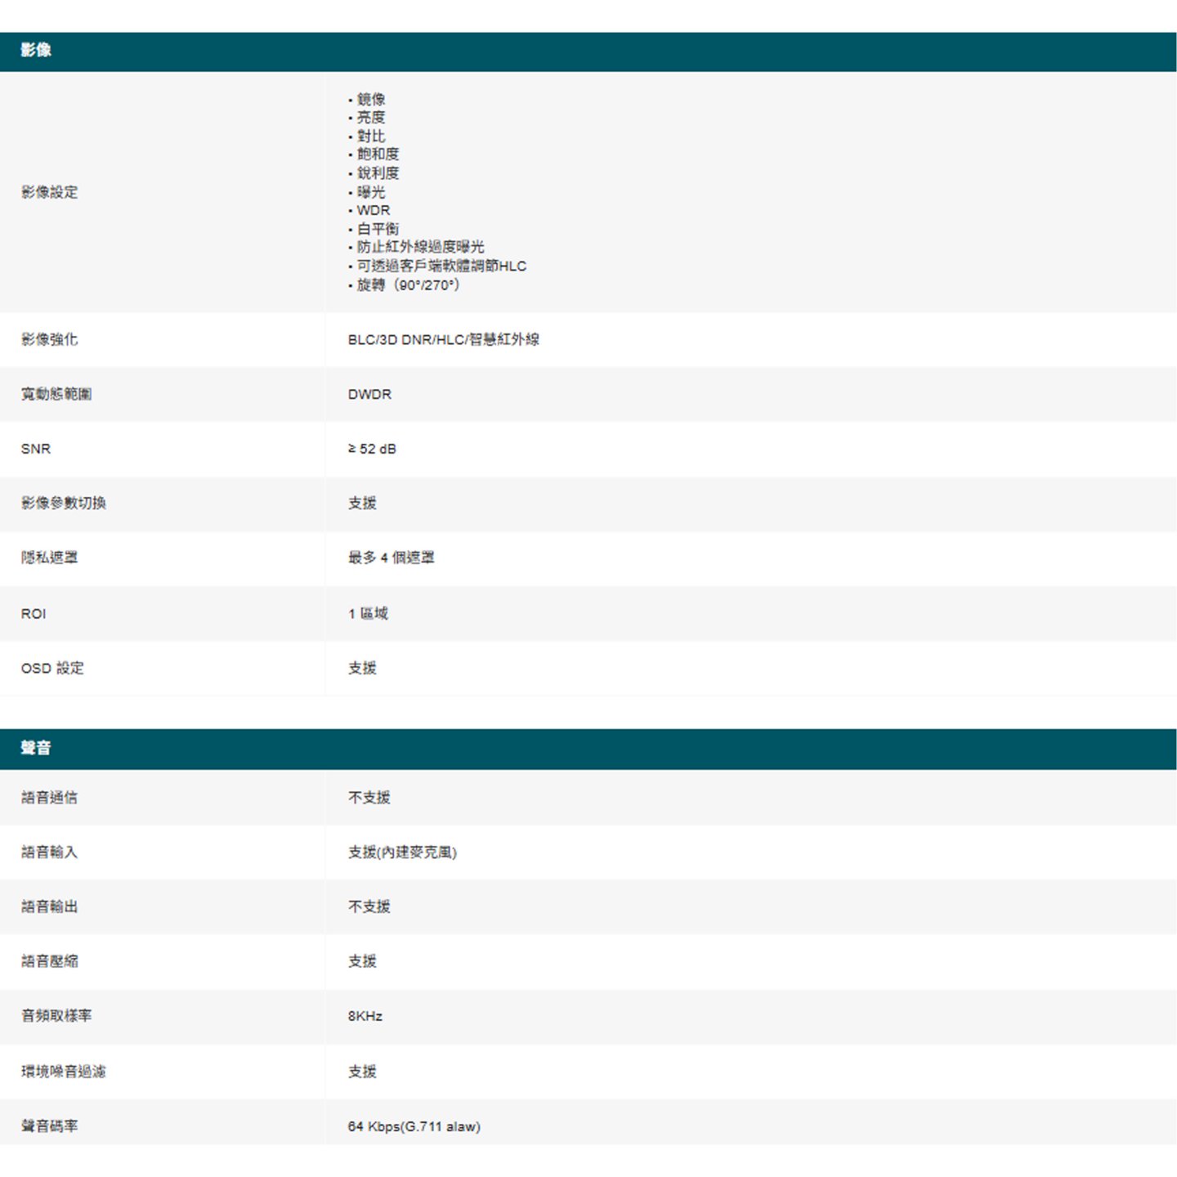Click the OSD 設定 label
This screenshot has width=1177, height=1177.
pyautogui.click(x=52, y=668)
